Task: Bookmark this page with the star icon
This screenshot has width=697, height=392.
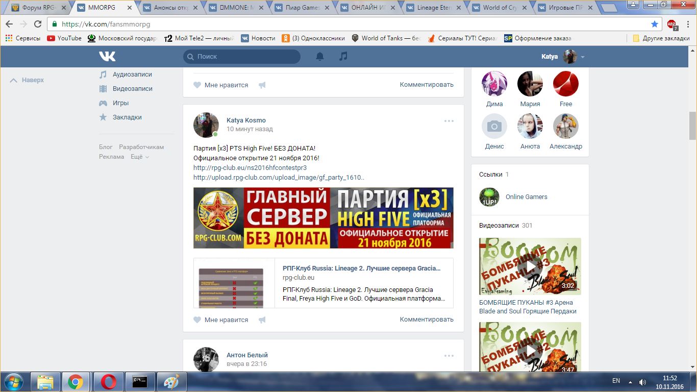Action: [655, 24]
